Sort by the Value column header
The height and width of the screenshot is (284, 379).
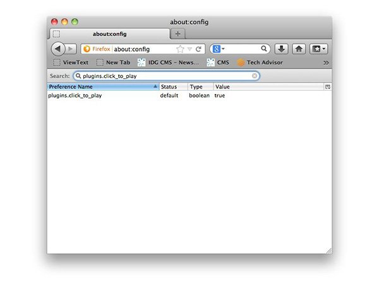pyautogui.click(x=268, y=86)
